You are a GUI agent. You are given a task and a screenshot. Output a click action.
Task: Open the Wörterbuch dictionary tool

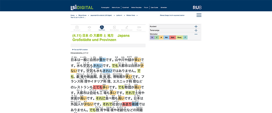click(x=76, y=28)
